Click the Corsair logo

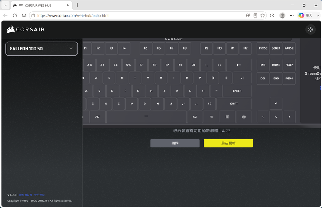(26, 29)
